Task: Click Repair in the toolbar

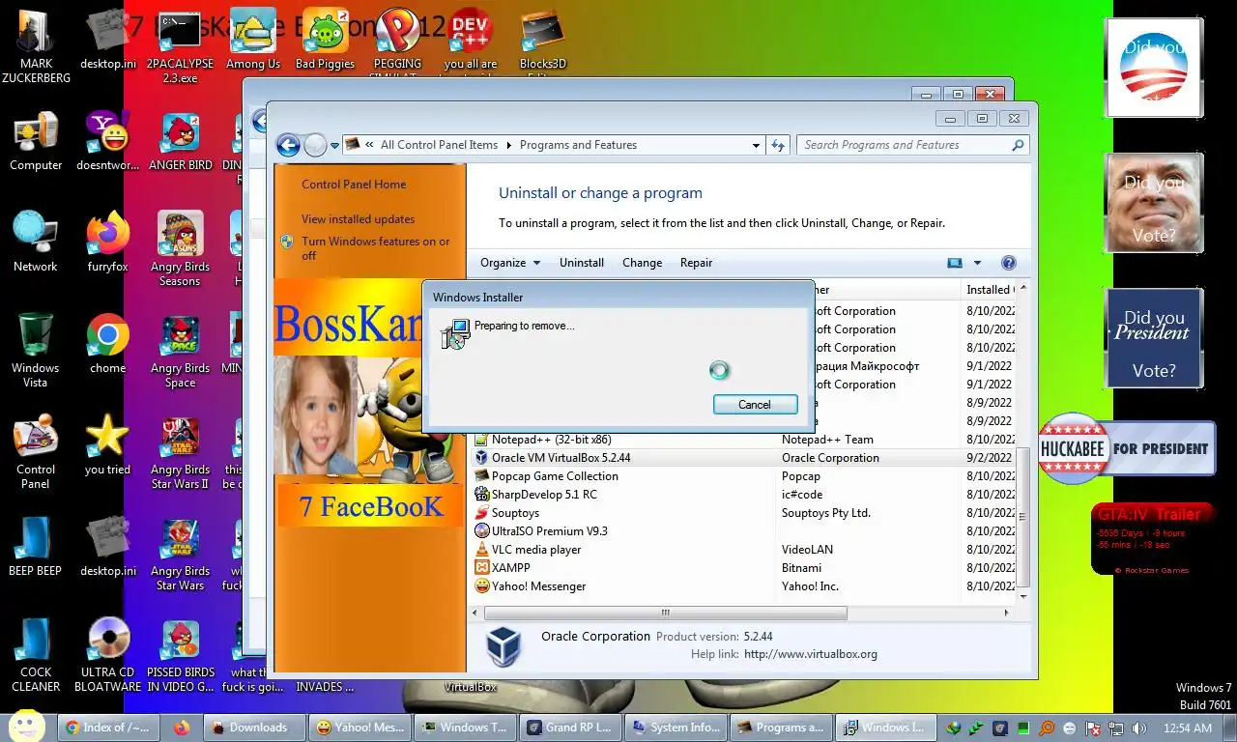Action: [x=696, y=263]
